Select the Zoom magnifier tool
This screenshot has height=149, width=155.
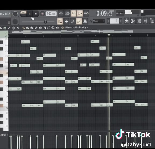point(53,28)
